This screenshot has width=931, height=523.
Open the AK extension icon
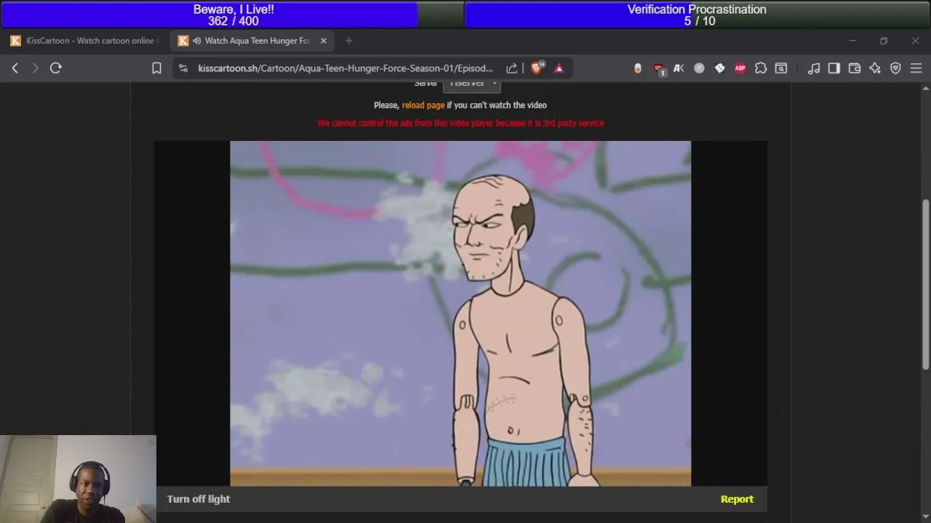pyautogui.click(x=679, y=68)
